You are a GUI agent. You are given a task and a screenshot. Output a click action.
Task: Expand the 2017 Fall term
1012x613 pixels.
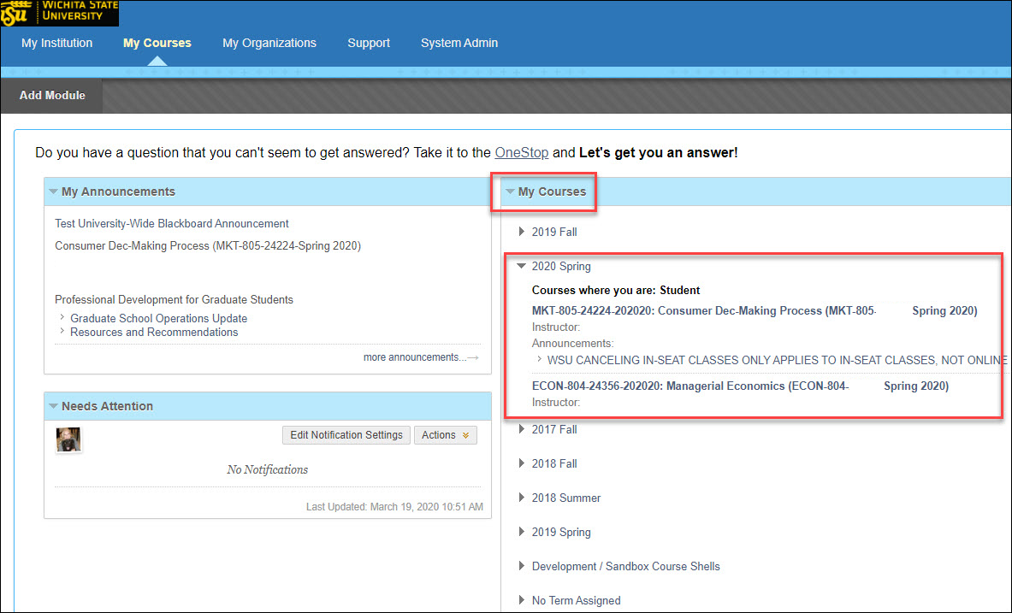[522, 429]
